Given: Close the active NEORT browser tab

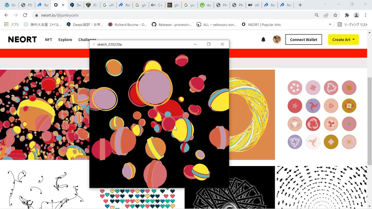Looking at the screenshot, I should tap(63, 5).
